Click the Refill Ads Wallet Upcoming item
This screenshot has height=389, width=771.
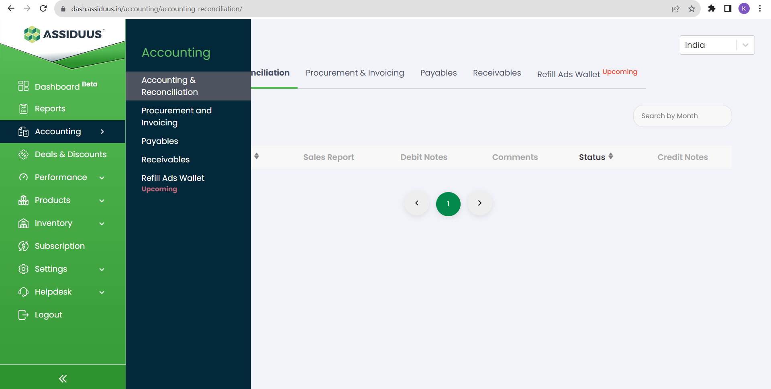(x=173, y=178)
